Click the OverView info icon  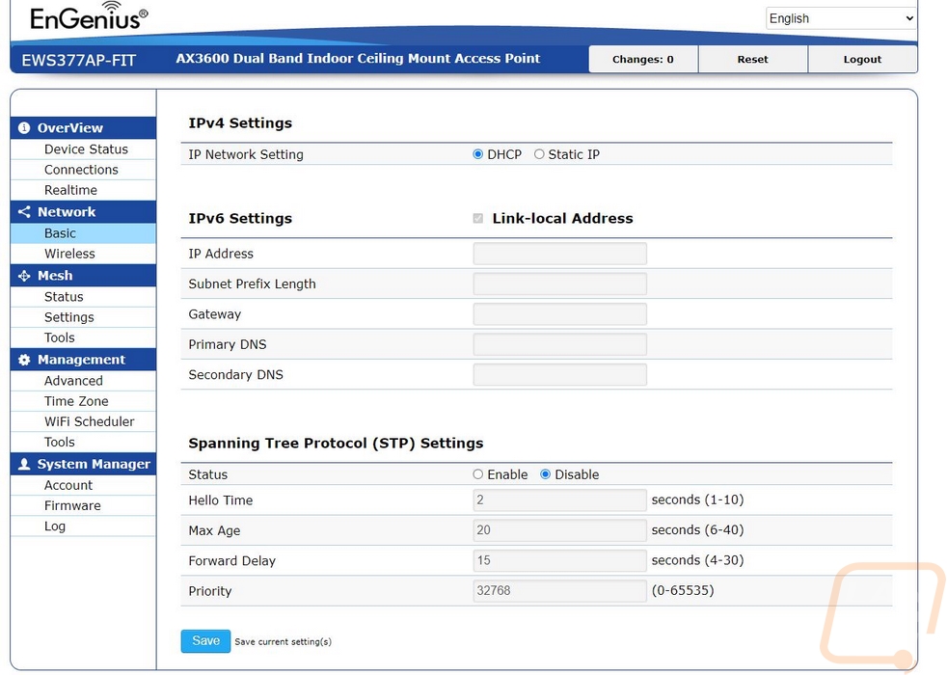click(x=24, y=128)
